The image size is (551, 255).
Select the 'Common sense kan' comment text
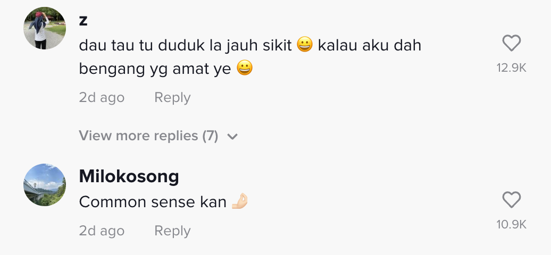click(153, 202)
